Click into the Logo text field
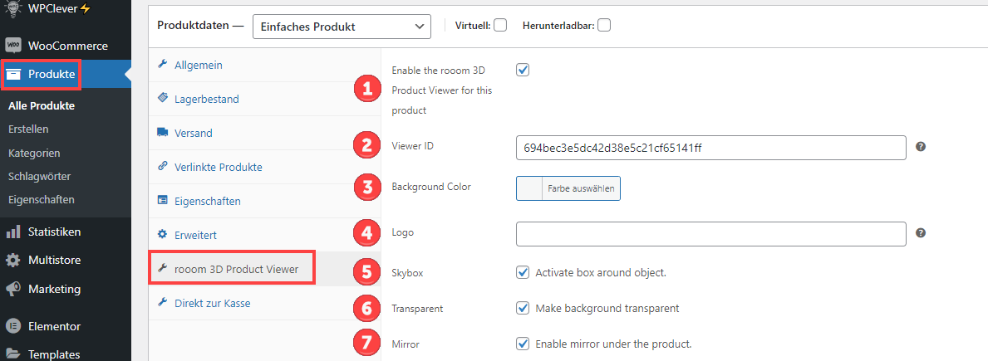 [x=710, y=234]
